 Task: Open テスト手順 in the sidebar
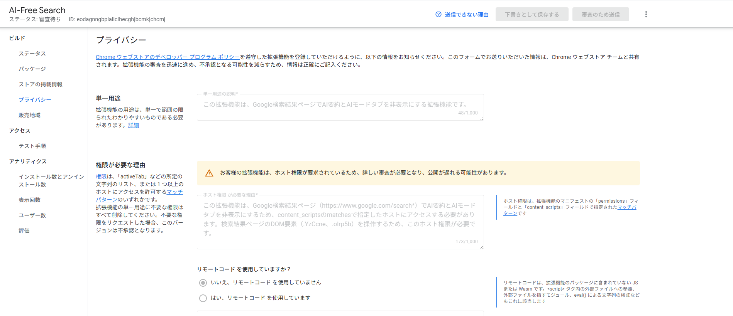point(32,146)
